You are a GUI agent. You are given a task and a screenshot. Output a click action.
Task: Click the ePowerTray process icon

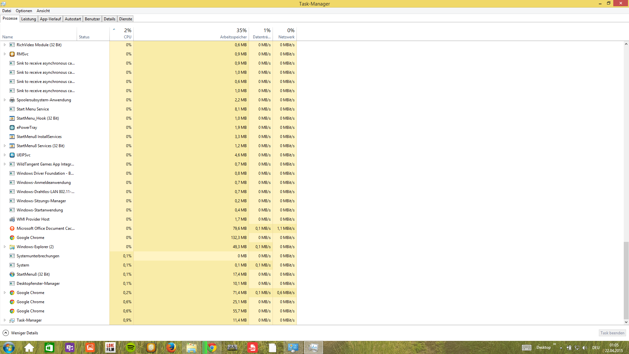12,128
